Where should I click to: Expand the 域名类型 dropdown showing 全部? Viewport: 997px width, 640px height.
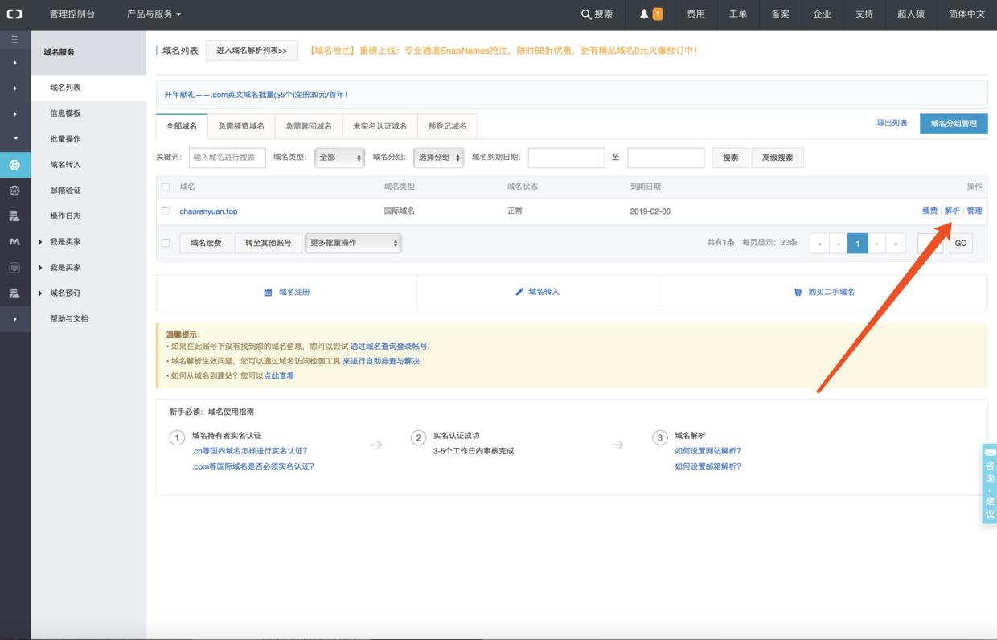(x=338, y=158)
